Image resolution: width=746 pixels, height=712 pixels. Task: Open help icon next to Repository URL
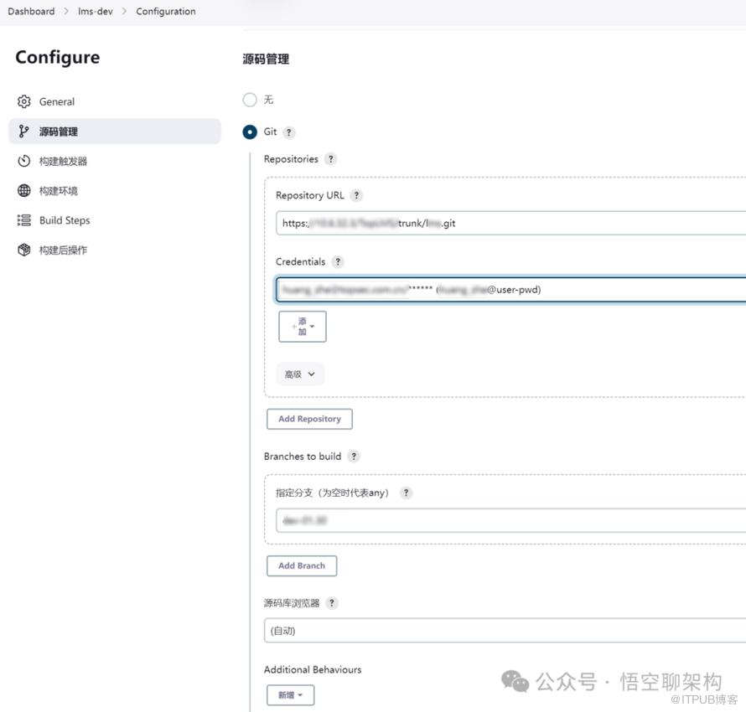(x=356, y=195)
